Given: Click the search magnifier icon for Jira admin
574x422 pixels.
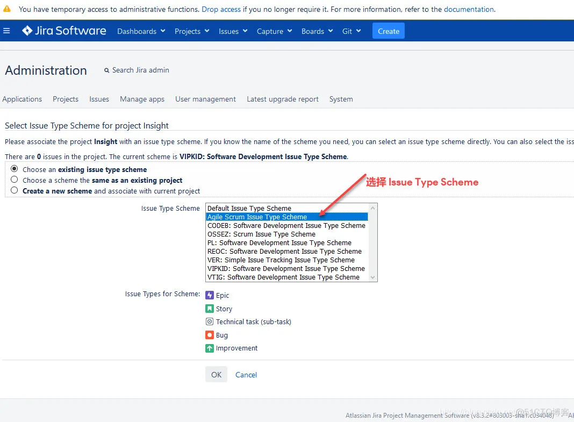Looking at the screenshot, I should [x=106, y=70].
